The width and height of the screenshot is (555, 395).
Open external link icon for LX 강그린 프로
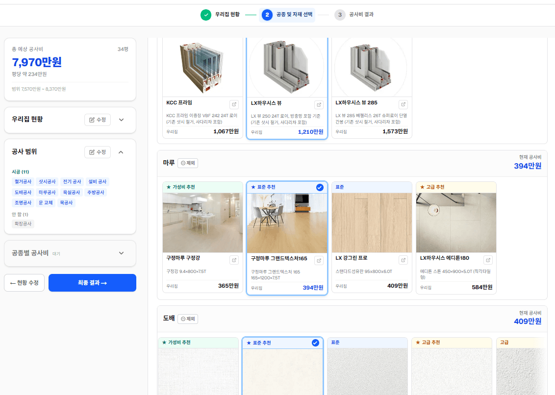403,260
